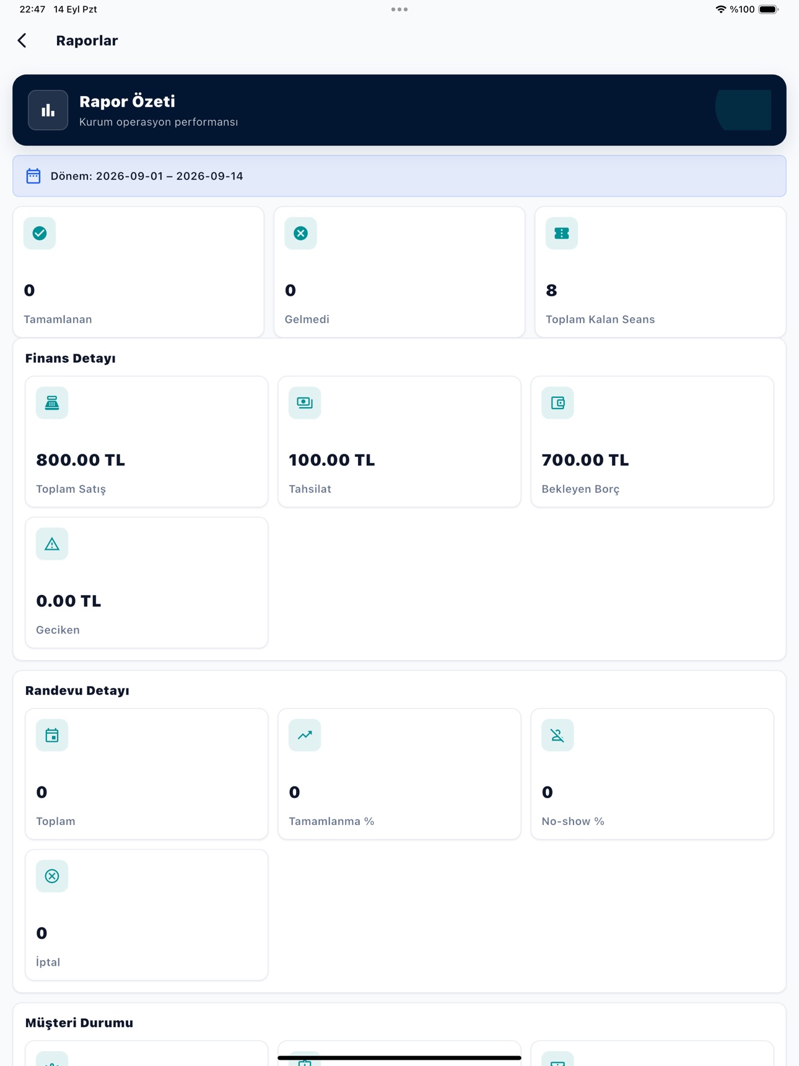This screenshot has width=799, height=1066.
Task: Tap the 800.00 TL total sales value
Action: (x=81, y=460)
